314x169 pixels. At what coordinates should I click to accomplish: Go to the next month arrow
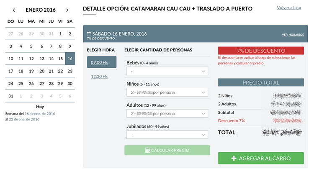[x=67, y=10]
